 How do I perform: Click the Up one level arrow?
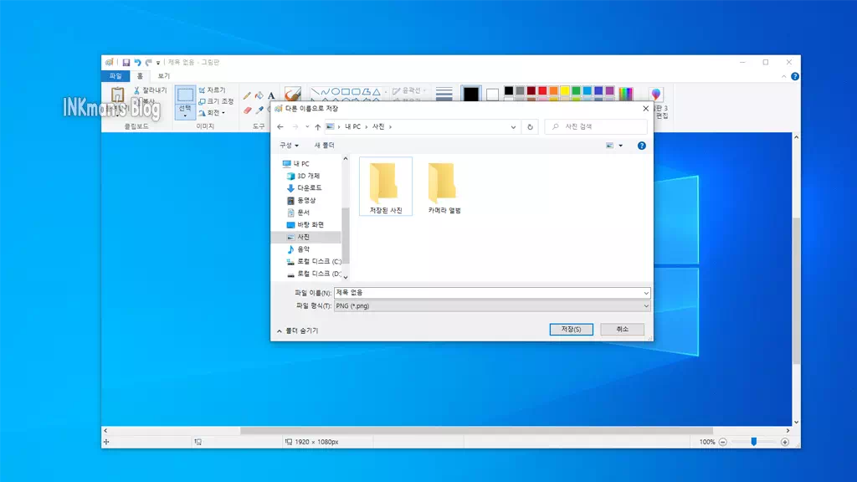coord(317,127)
